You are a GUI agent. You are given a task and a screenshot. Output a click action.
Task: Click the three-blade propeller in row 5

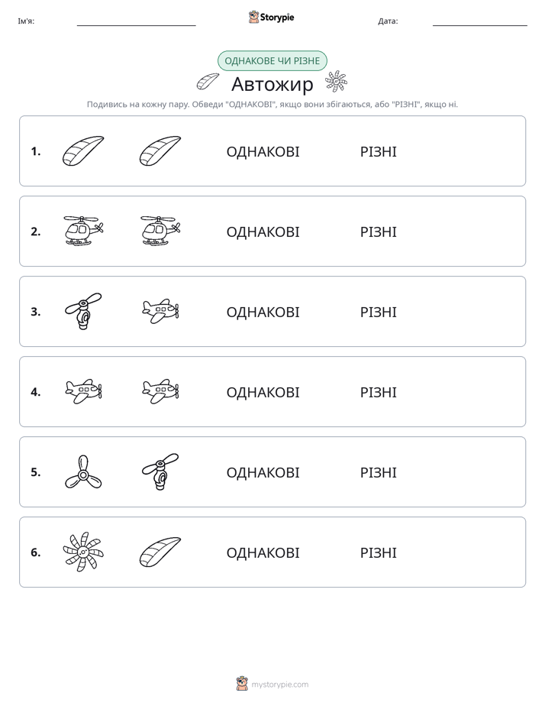click(83, 472)
